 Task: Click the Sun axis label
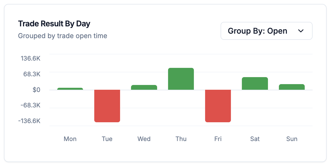(292, 139)
